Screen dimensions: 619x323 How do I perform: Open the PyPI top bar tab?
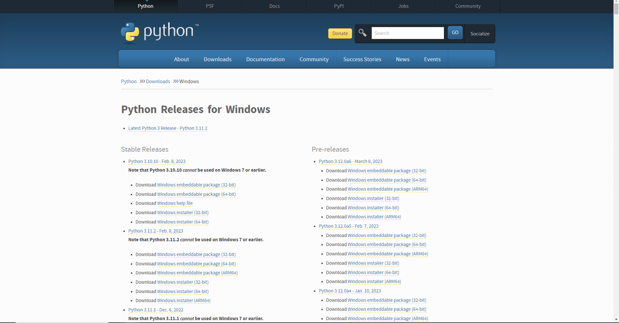[x=339, y=6]
